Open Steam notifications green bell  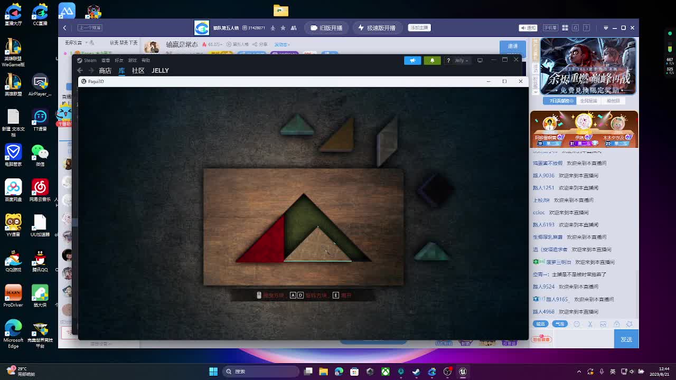click(432, 60)
